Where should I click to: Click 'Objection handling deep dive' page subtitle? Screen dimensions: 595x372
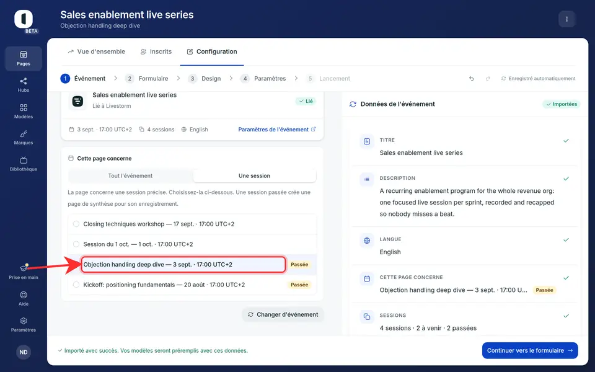100,26
